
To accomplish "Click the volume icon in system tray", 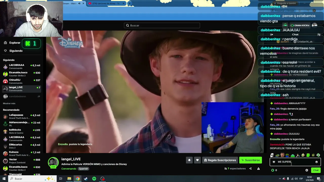I will pos(296,179).
